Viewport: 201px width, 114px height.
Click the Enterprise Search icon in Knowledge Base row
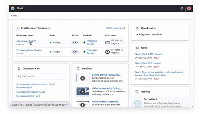[84, 52]
